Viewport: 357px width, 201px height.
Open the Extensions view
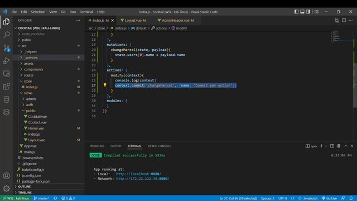(6, 87)
